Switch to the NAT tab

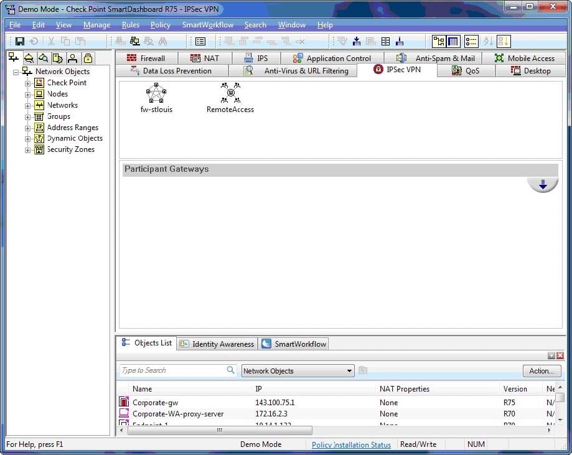[205, 59]
